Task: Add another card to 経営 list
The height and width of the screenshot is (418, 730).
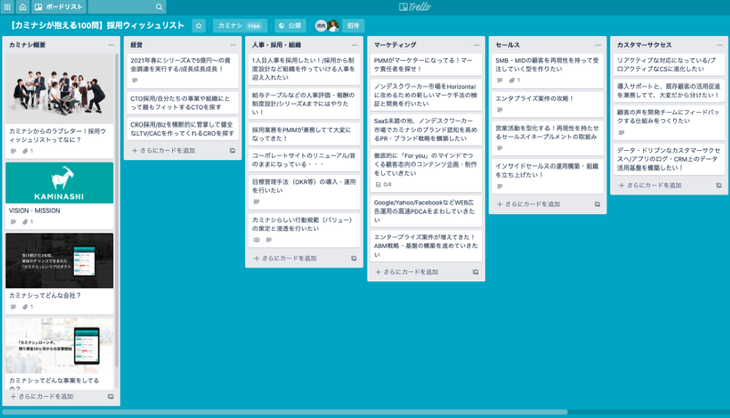Action: coord(164,150)
